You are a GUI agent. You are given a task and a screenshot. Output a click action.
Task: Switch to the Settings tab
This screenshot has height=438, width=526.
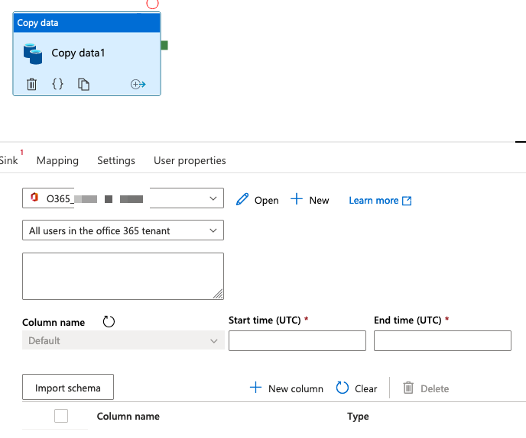point(116,161)
